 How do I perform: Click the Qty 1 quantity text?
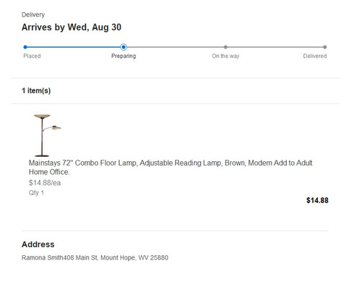(36, 193)
